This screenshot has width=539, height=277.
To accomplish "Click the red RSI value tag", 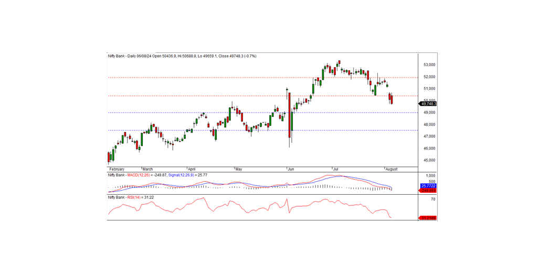I will click(428, 218).
